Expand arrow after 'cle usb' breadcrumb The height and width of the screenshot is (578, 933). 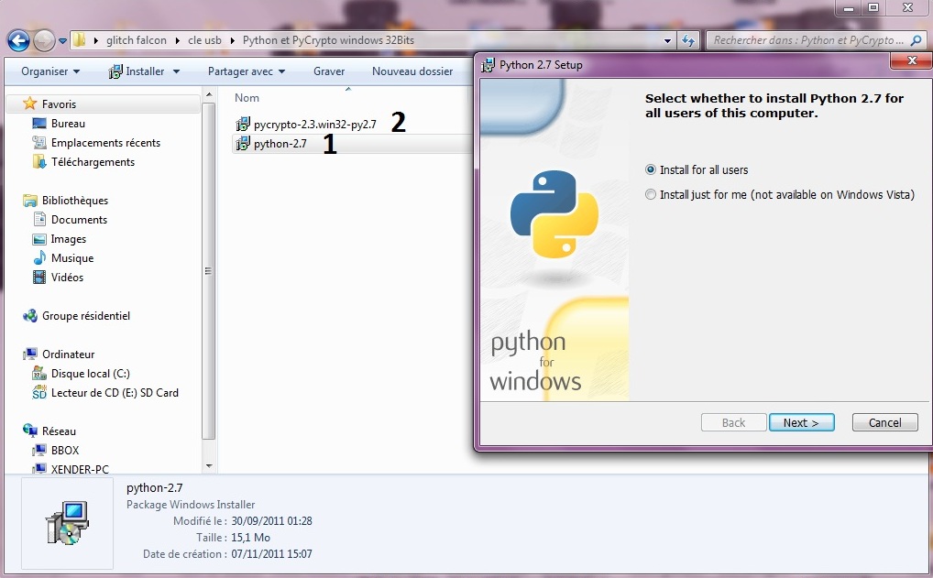[232, 40]
